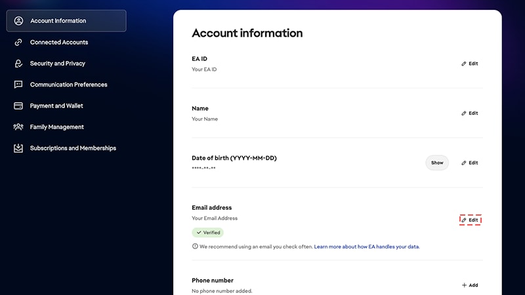Click the Payment and Wallet card icon
Viewport: 525px width, 295px height.
[x=18, y=106]
